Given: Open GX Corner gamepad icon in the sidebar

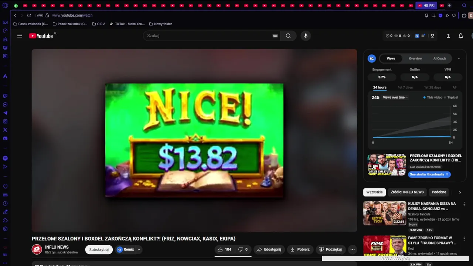Looking at the screenshot, I should click(x=5, y=23).
